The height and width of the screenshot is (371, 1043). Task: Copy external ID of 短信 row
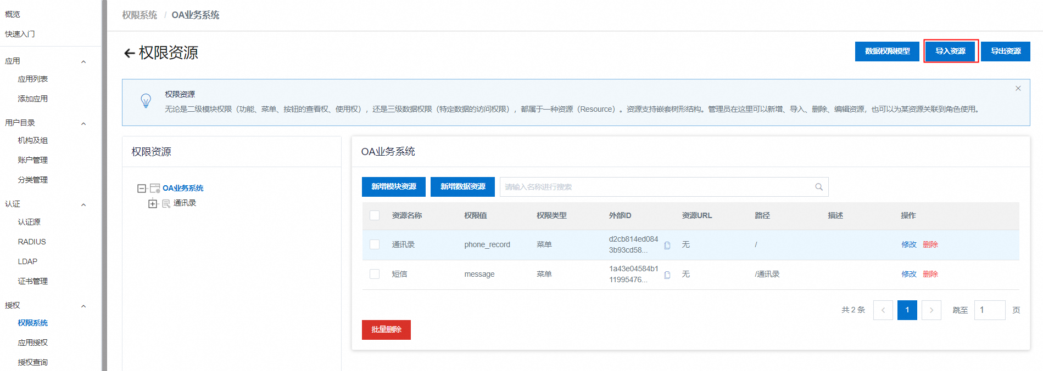[667, 275]
